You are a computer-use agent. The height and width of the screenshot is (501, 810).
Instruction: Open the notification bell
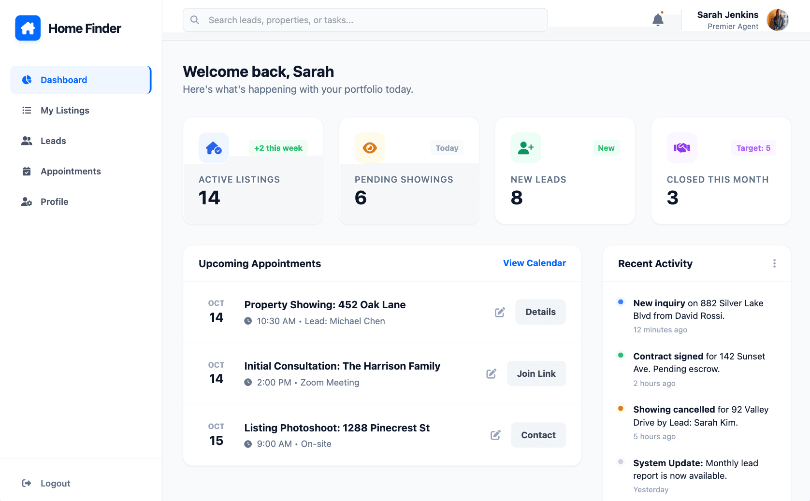pyautogui.click(x=658, y=20)
